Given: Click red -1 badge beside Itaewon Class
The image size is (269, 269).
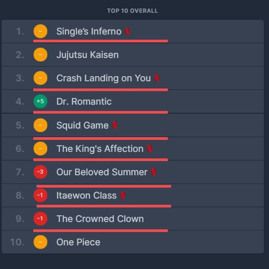Looking at the screenshot, I should [40, 195].
